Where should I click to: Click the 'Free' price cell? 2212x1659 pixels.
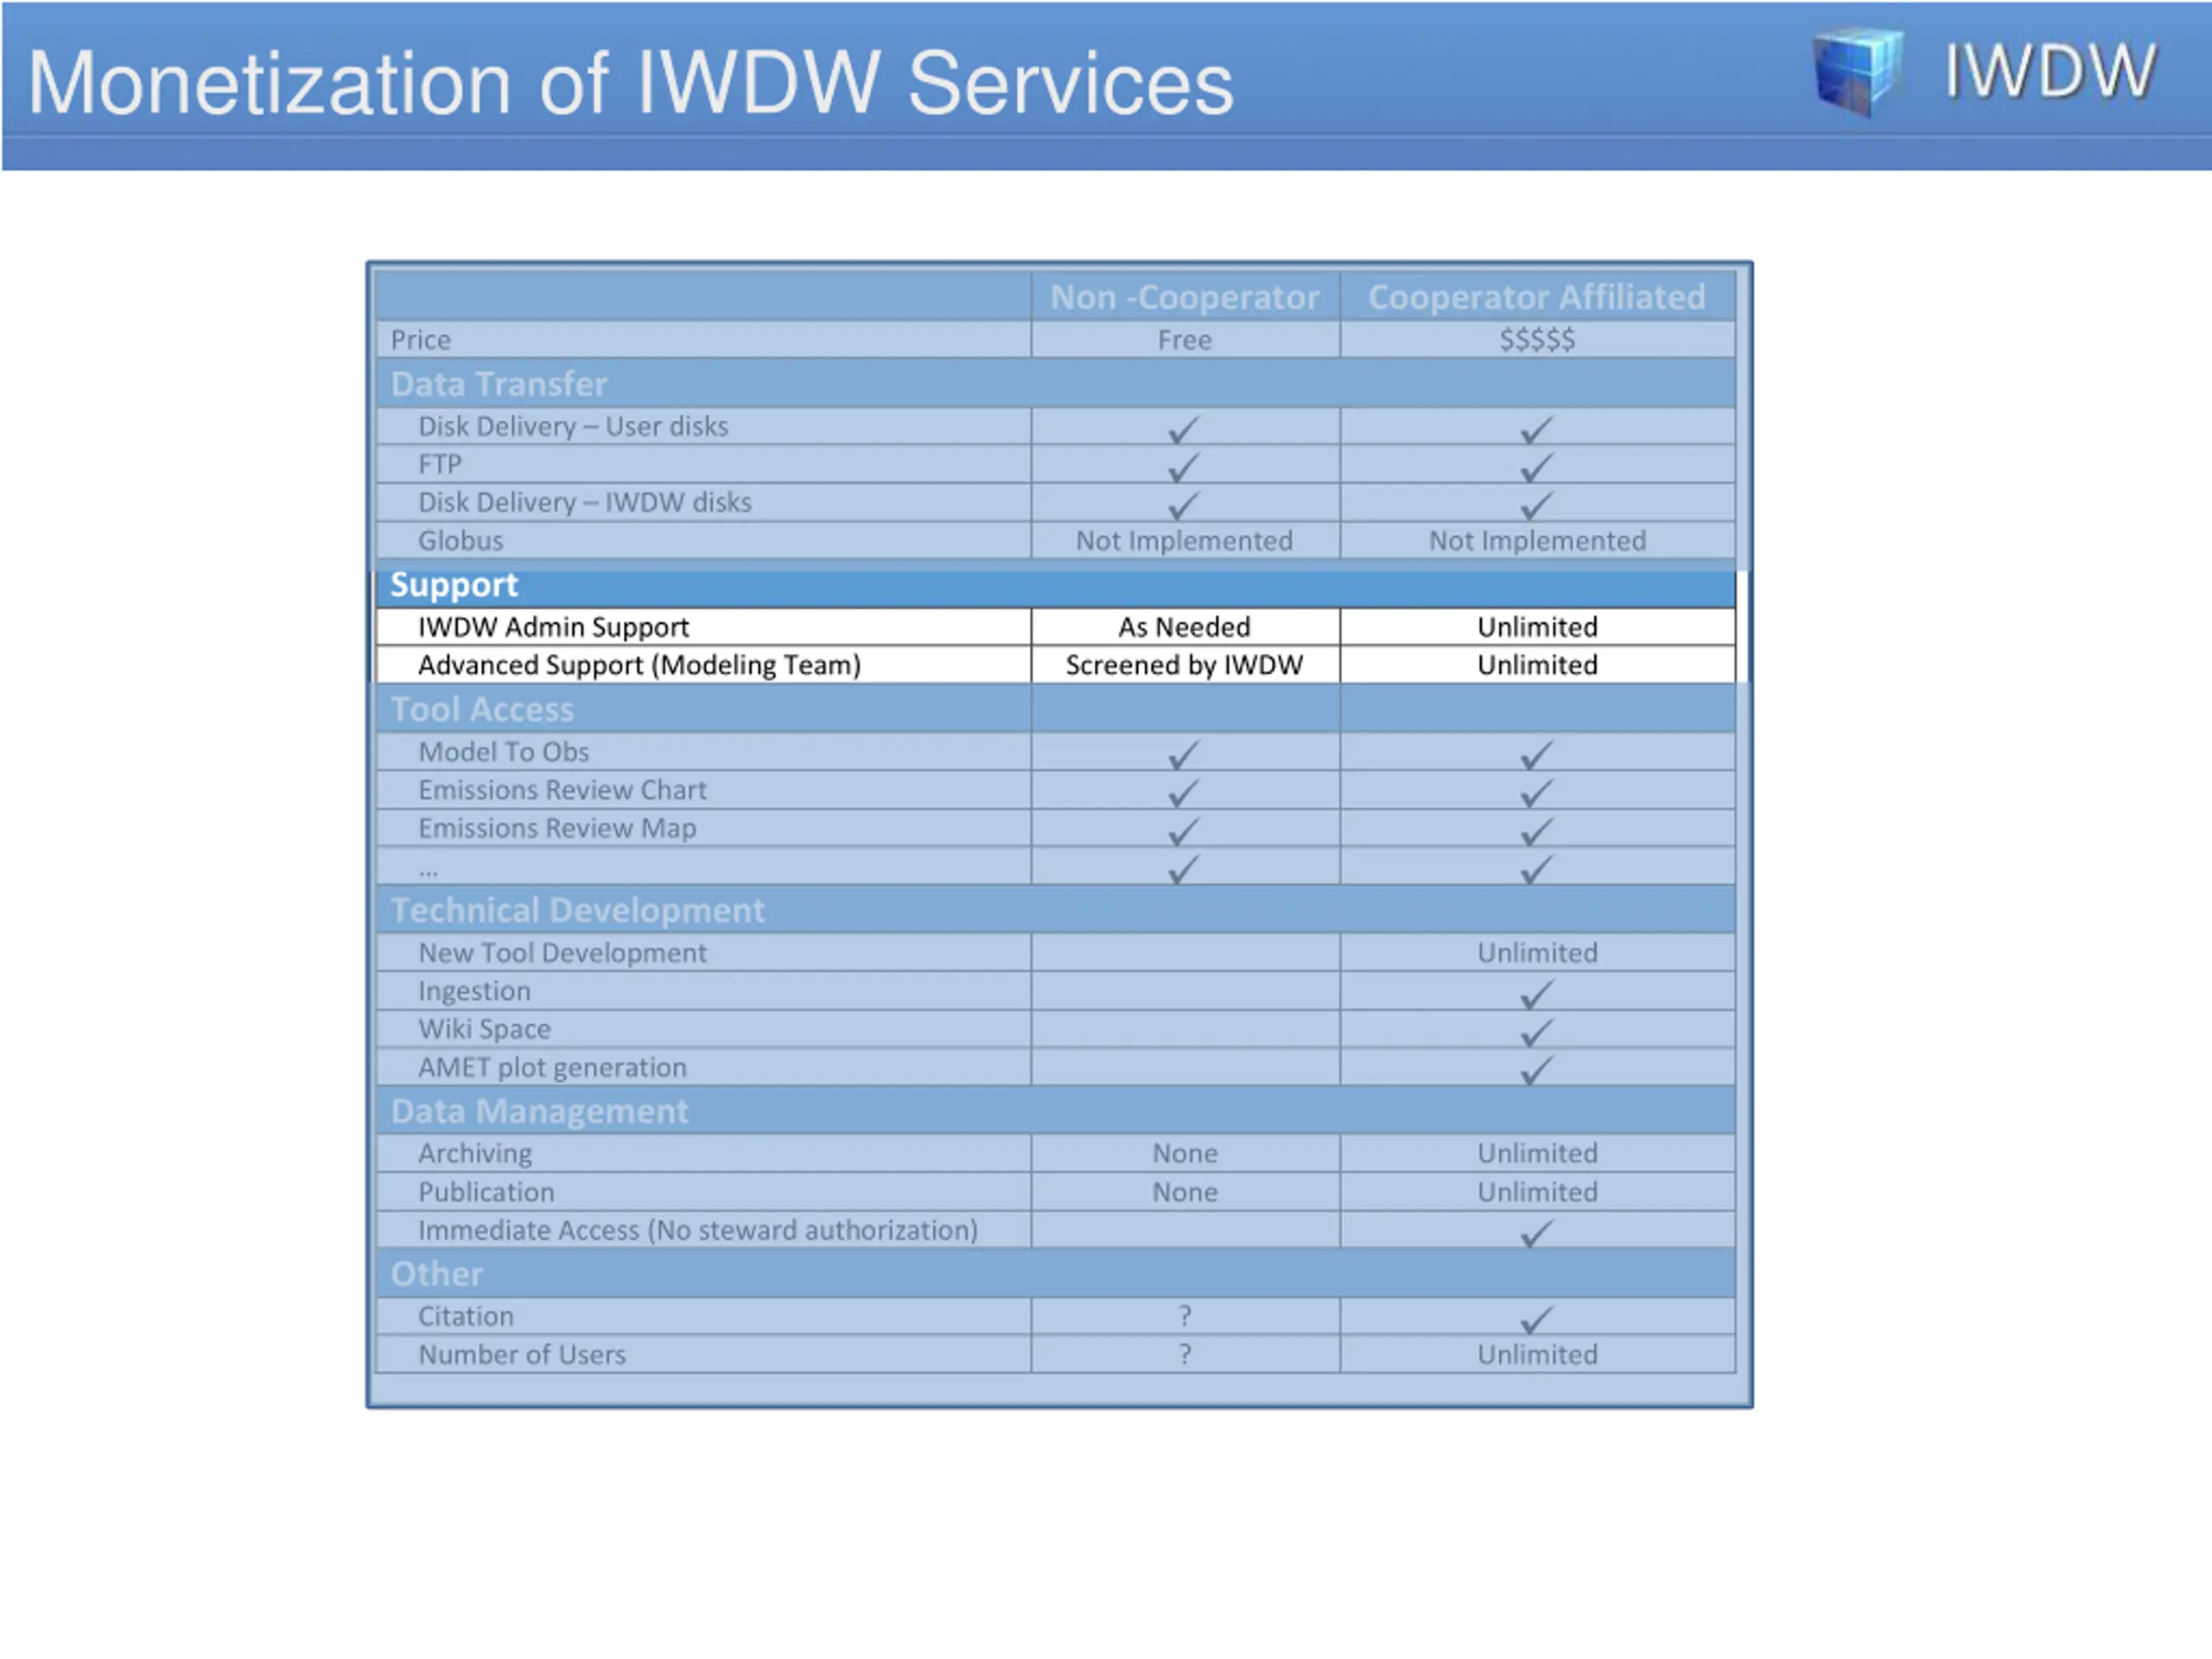point(1185,340)
